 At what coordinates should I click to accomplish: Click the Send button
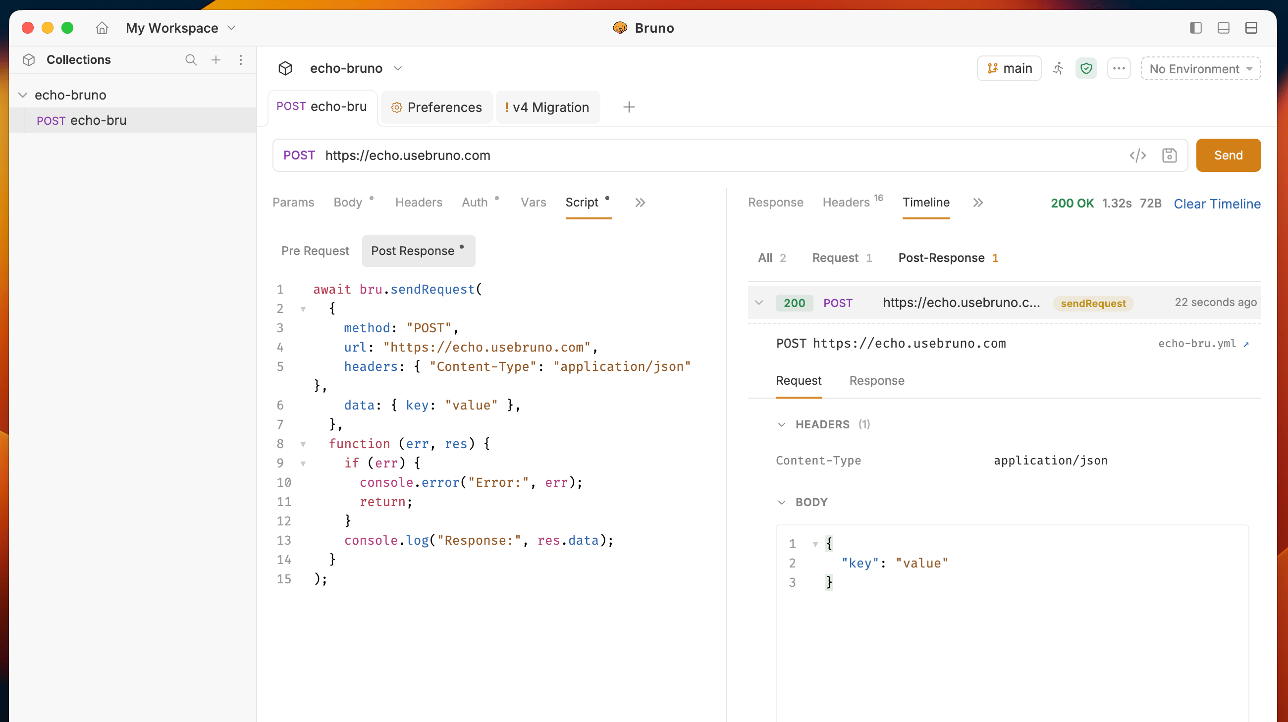point(1228,155)
